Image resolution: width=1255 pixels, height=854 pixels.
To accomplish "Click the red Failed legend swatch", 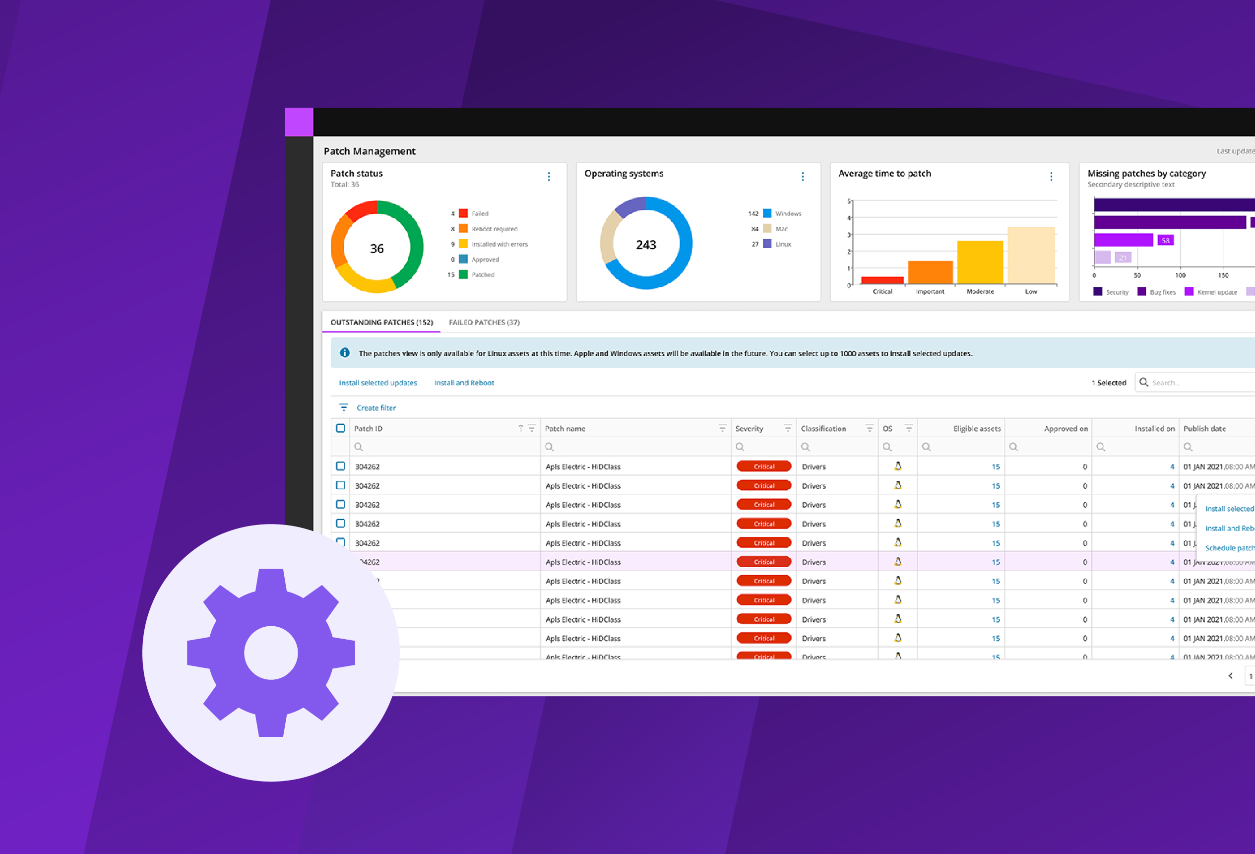I will (x=463, y=213).
